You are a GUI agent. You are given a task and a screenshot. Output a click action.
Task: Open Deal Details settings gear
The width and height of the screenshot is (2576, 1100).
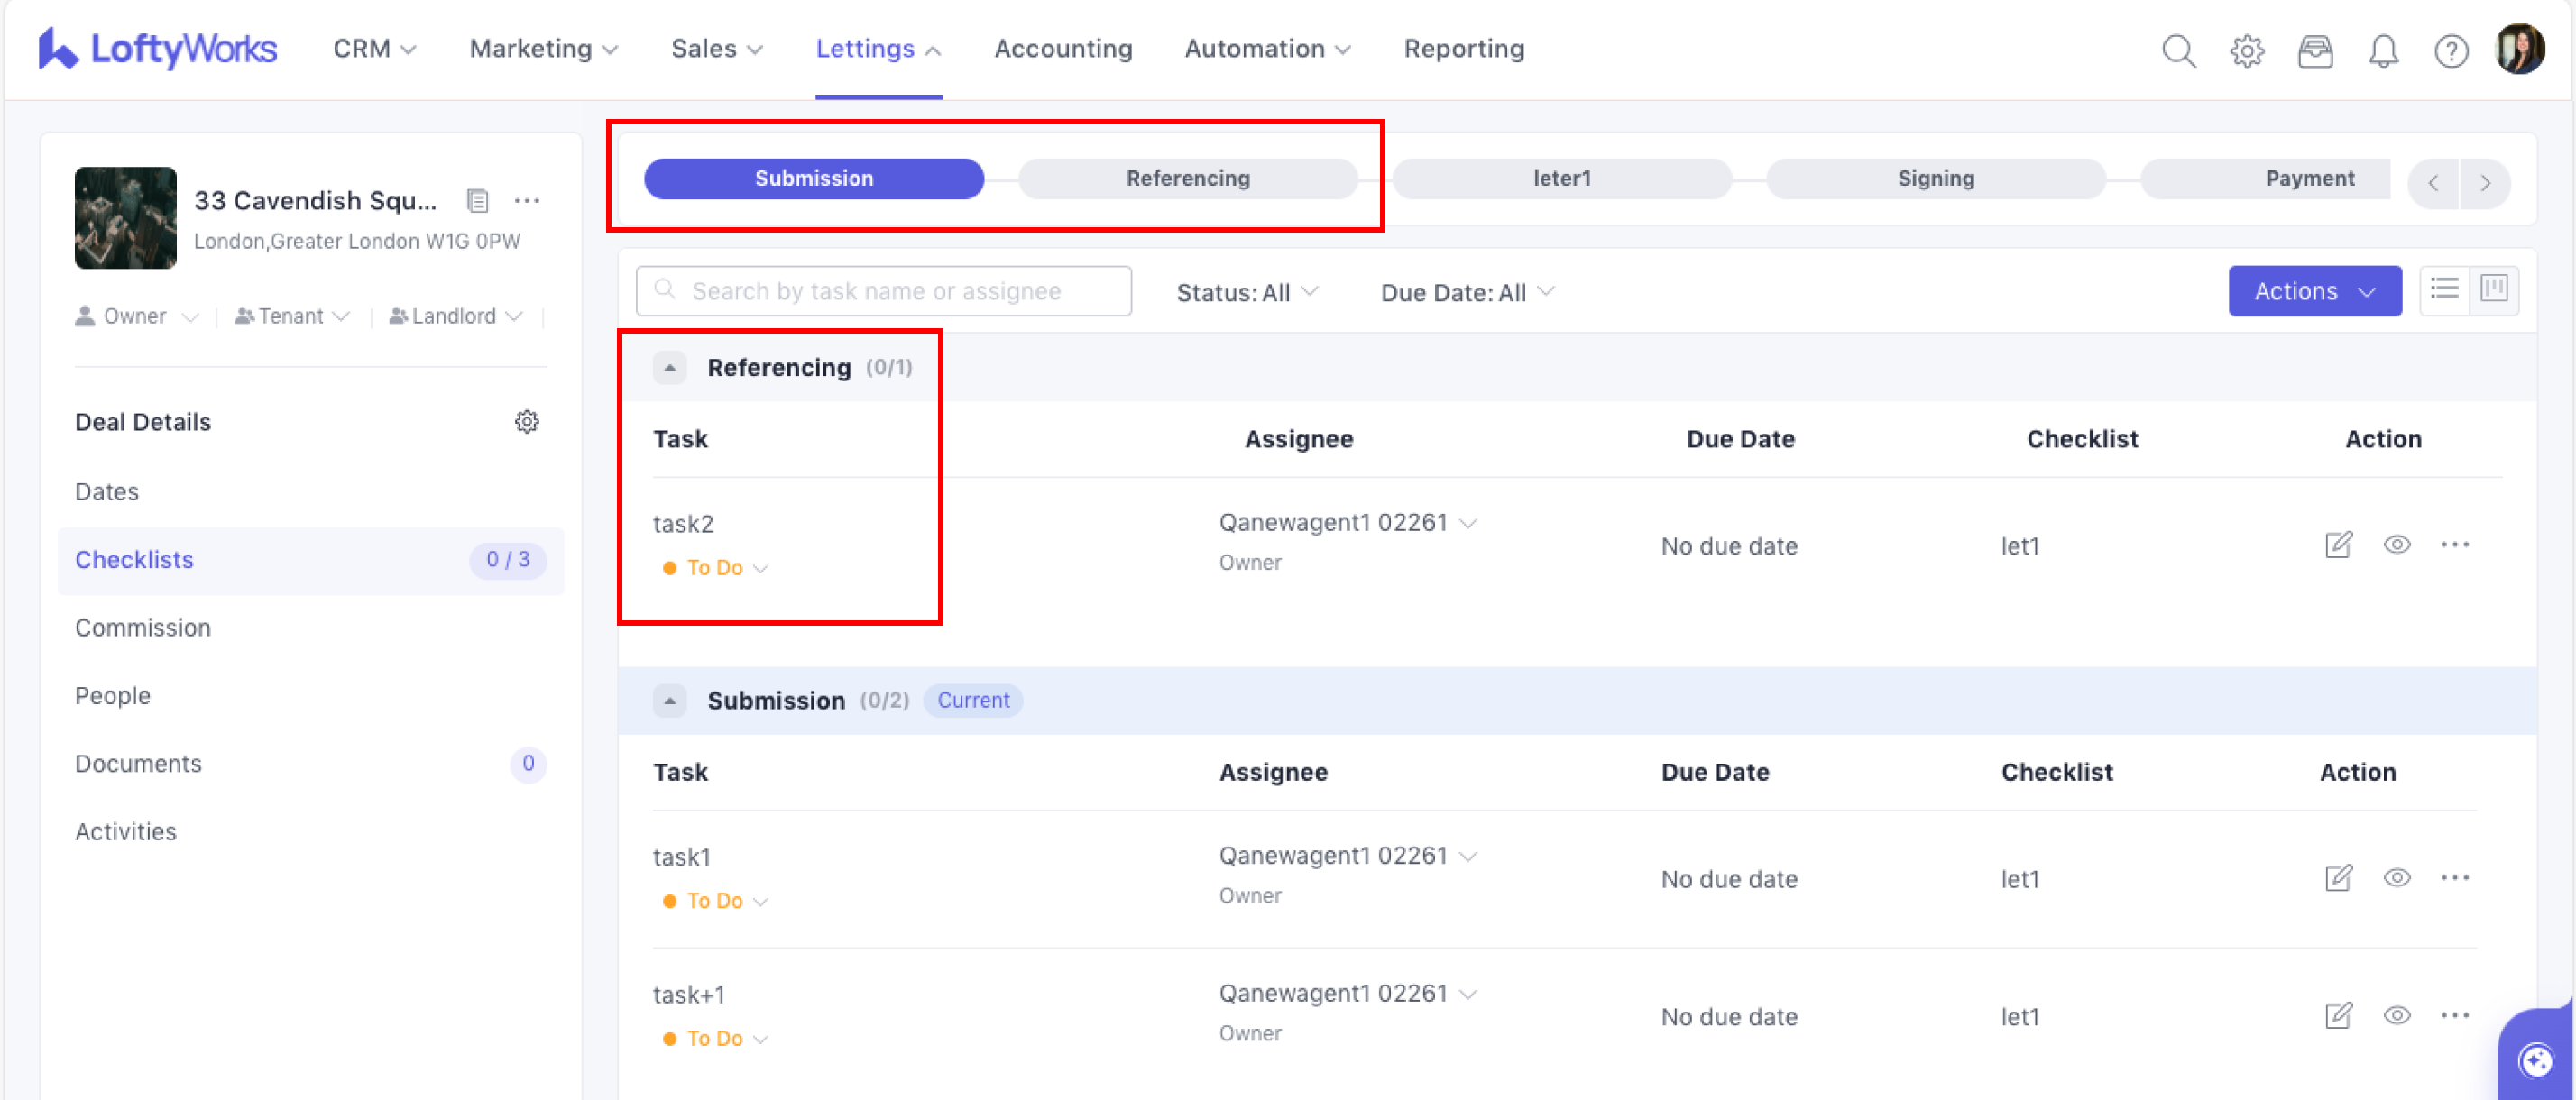coord(527,422)
